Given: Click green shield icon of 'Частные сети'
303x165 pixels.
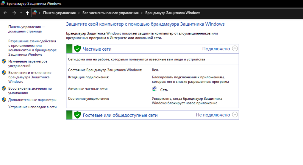Looking at the screenshot, I should (77, 49).
